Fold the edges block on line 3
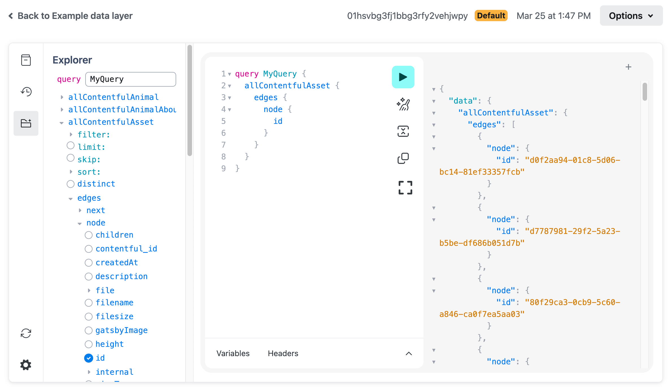This screenshot has width=670, height=390. click(230, 98)
